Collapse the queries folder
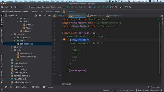 click(x=12, y=34)
